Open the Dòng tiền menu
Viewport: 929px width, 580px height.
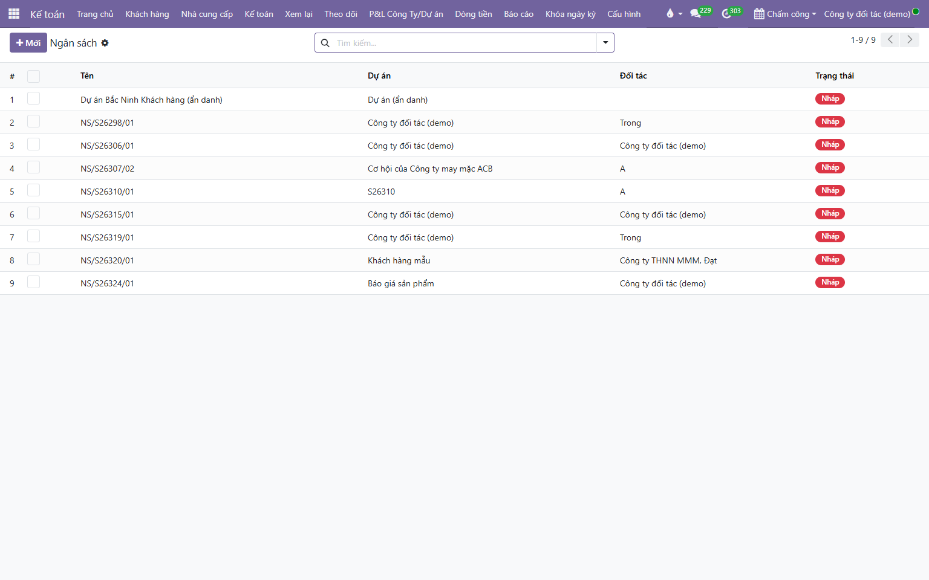474,14
